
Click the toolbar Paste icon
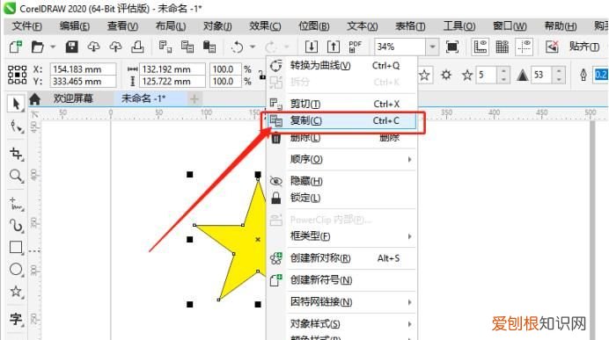click(x=209, y=47)
